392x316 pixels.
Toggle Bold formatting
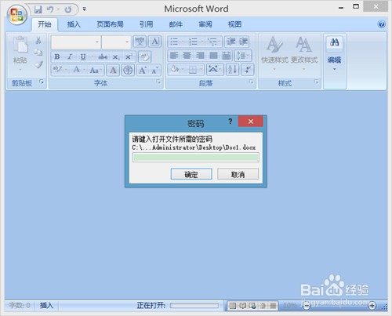pos(57,56)
